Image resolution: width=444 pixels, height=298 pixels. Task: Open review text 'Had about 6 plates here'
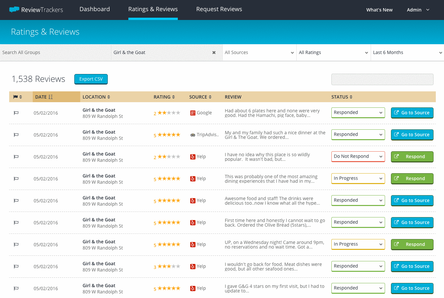tap(272, 113)
